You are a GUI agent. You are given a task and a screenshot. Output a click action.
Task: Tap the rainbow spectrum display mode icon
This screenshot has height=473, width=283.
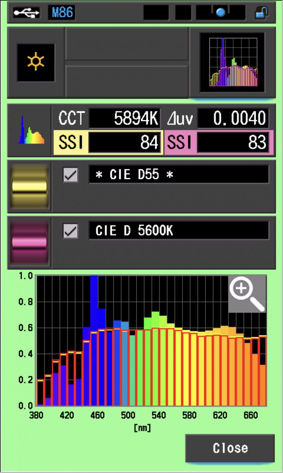click(29, 130)
